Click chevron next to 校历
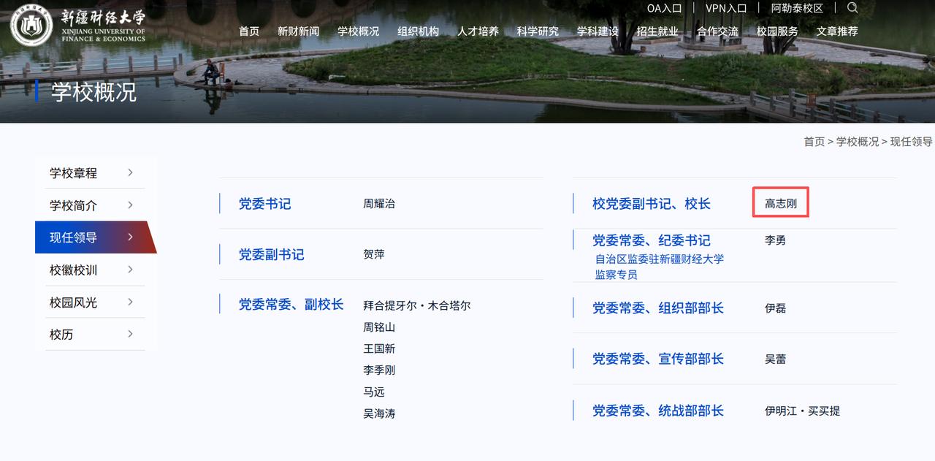This screenshot has width=935, height=461. (x=130, y=333)
